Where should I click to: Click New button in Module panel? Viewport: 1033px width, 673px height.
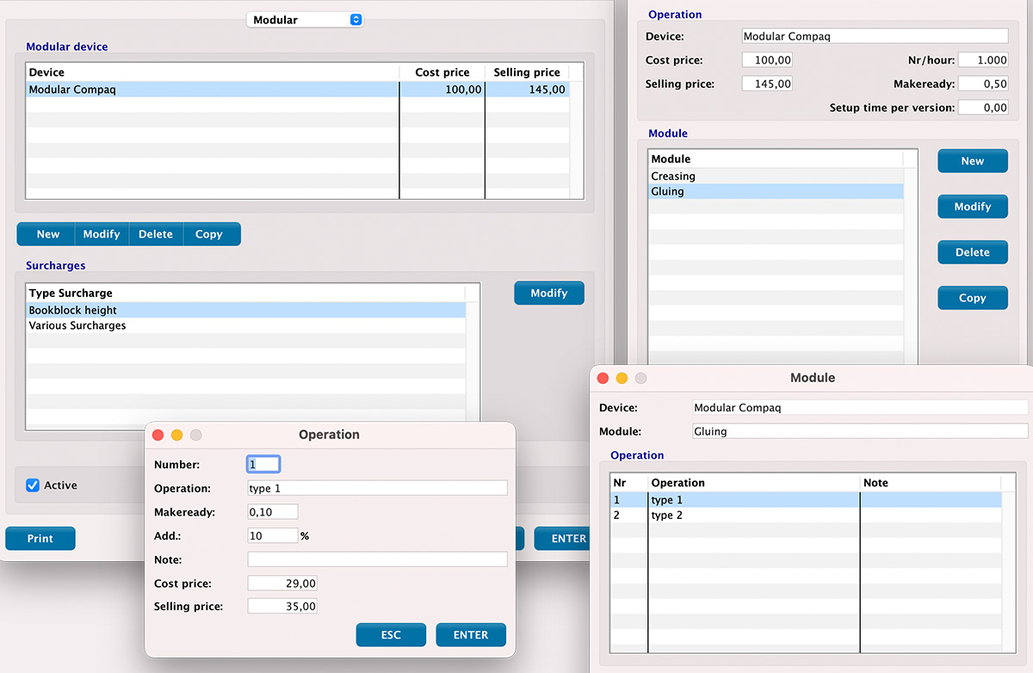pos(972,161)
